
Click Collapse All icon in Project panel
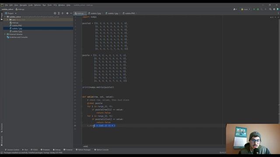point(63,14)
